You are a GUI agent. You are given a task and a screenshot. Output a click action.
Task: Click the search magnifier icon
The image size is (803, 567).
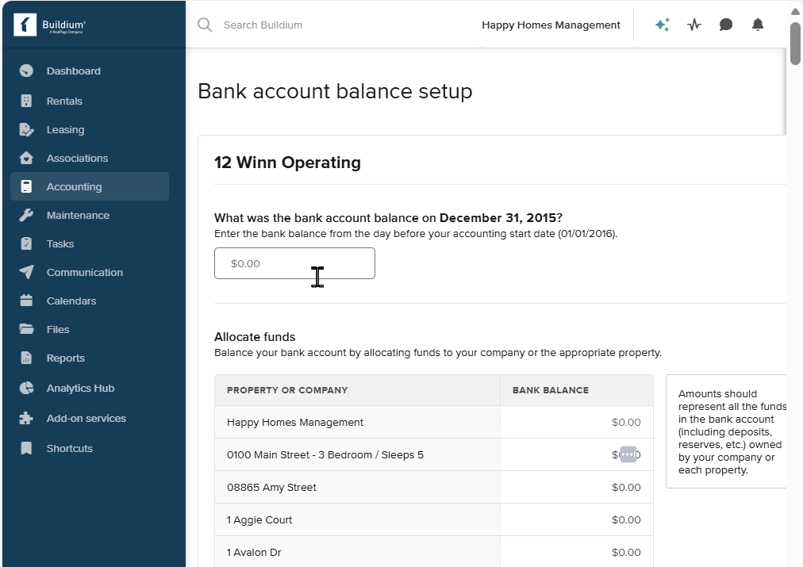click(x=205, y=25)
